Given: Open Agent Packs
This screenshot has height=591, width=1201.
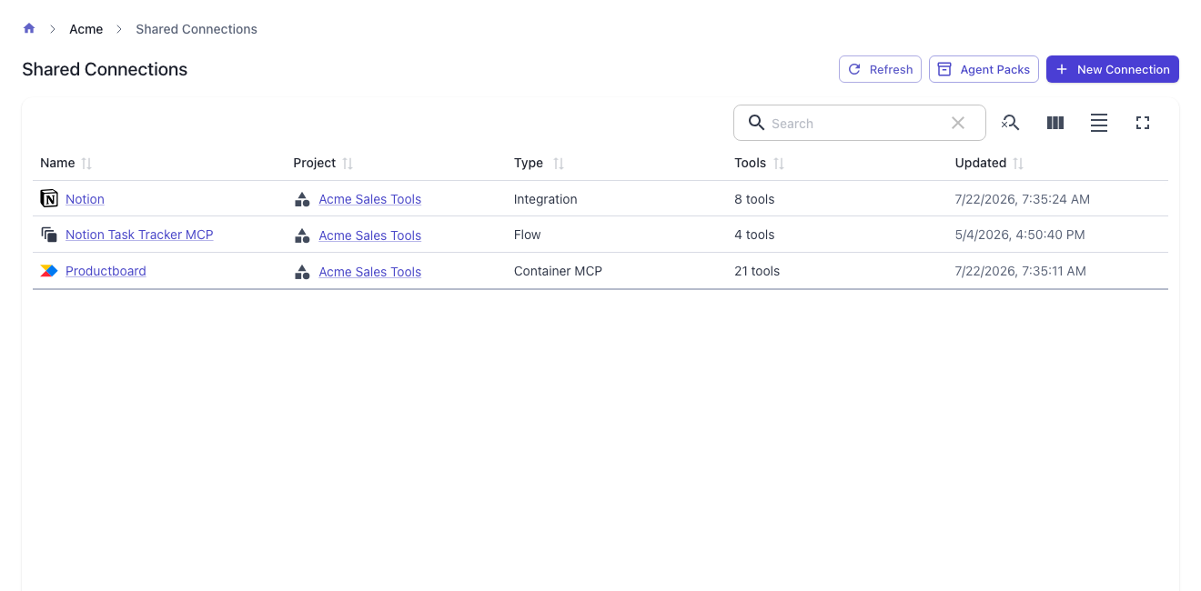Looking at the screenshot, I should pos(984,69).
